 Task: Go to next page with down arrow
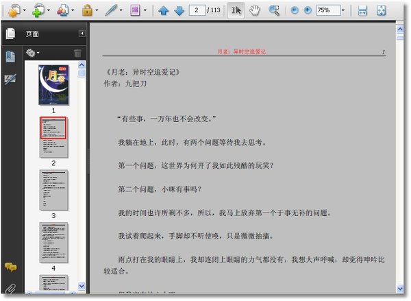tap(179, 11)
